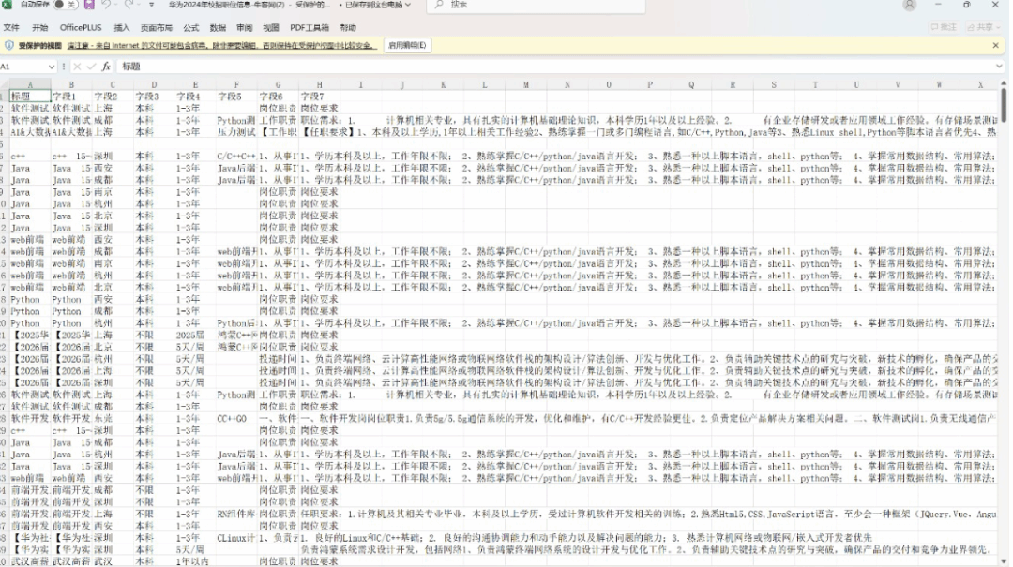Click the select-all corner of the grid

(x=5, y=85)
